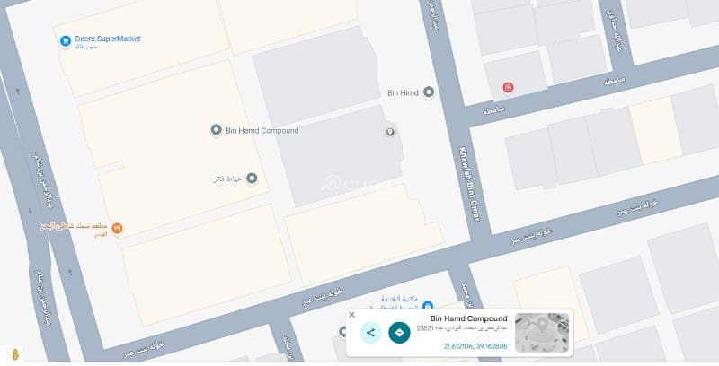Screen dimensions: 719x366
Task: Click the address line ending 23531 in card
Action: pos(462,328)
